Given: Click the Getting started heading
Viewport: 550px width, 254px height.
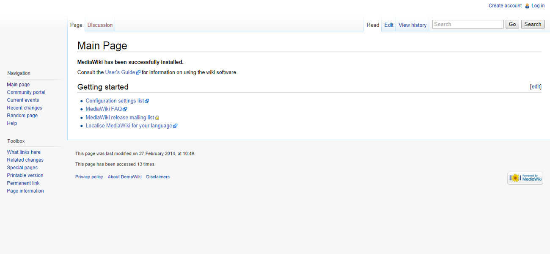Looking at the screenshot, I should coord(103,87).
